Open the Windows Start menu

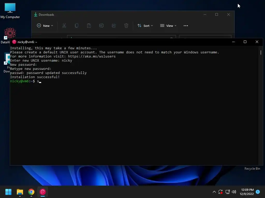(8, 192)
